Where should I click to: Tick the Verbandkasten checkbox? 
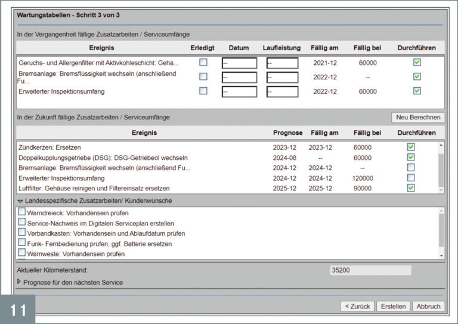[x=22, y=233]
